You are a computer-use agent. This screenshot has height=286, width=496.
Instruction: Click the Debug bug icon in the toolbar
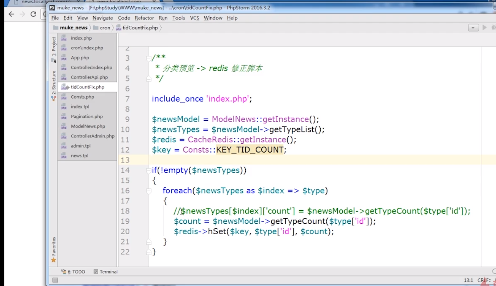coord(494,28)
